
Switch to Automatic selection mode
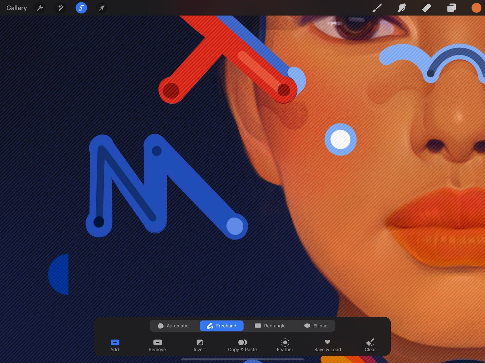point(173,325)
